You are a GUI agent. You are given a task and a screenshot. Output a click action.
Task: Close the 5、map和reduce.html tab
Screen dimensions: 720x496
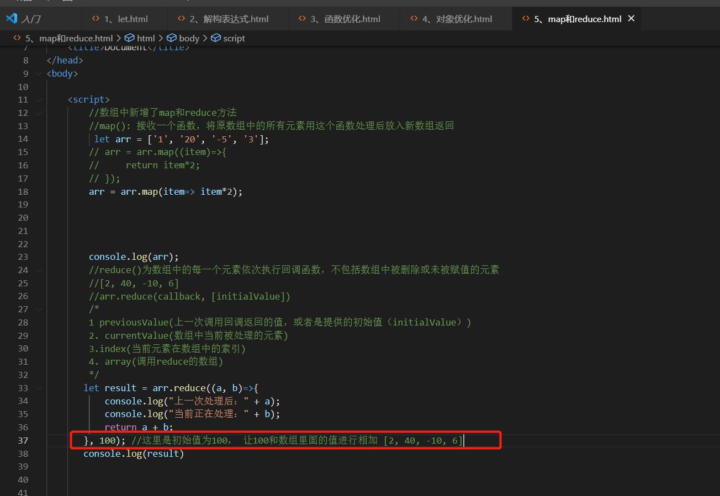pos(631,18)
